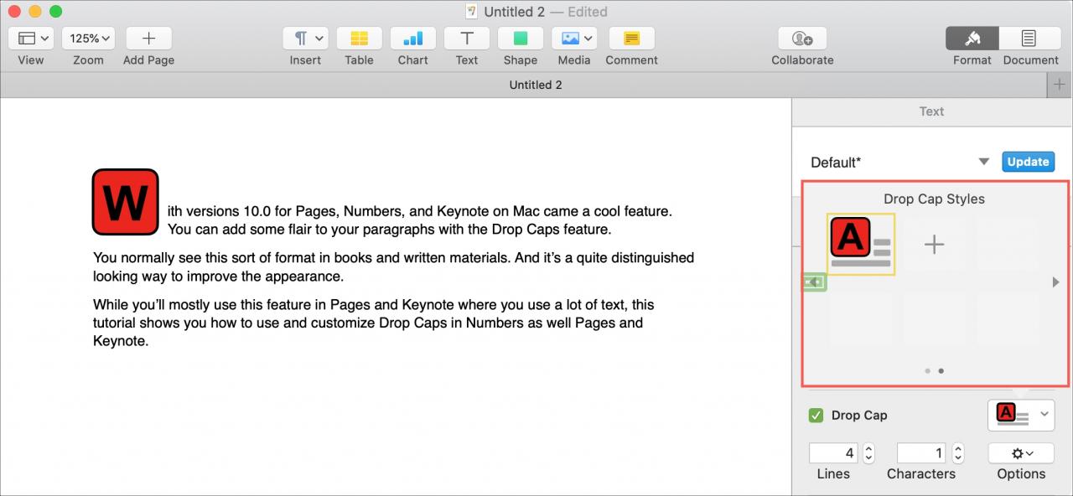Adjust the Characters stepper
The height and width of the screenshot is (496, 1073).
pyautogui.click(x=957, y=453)
